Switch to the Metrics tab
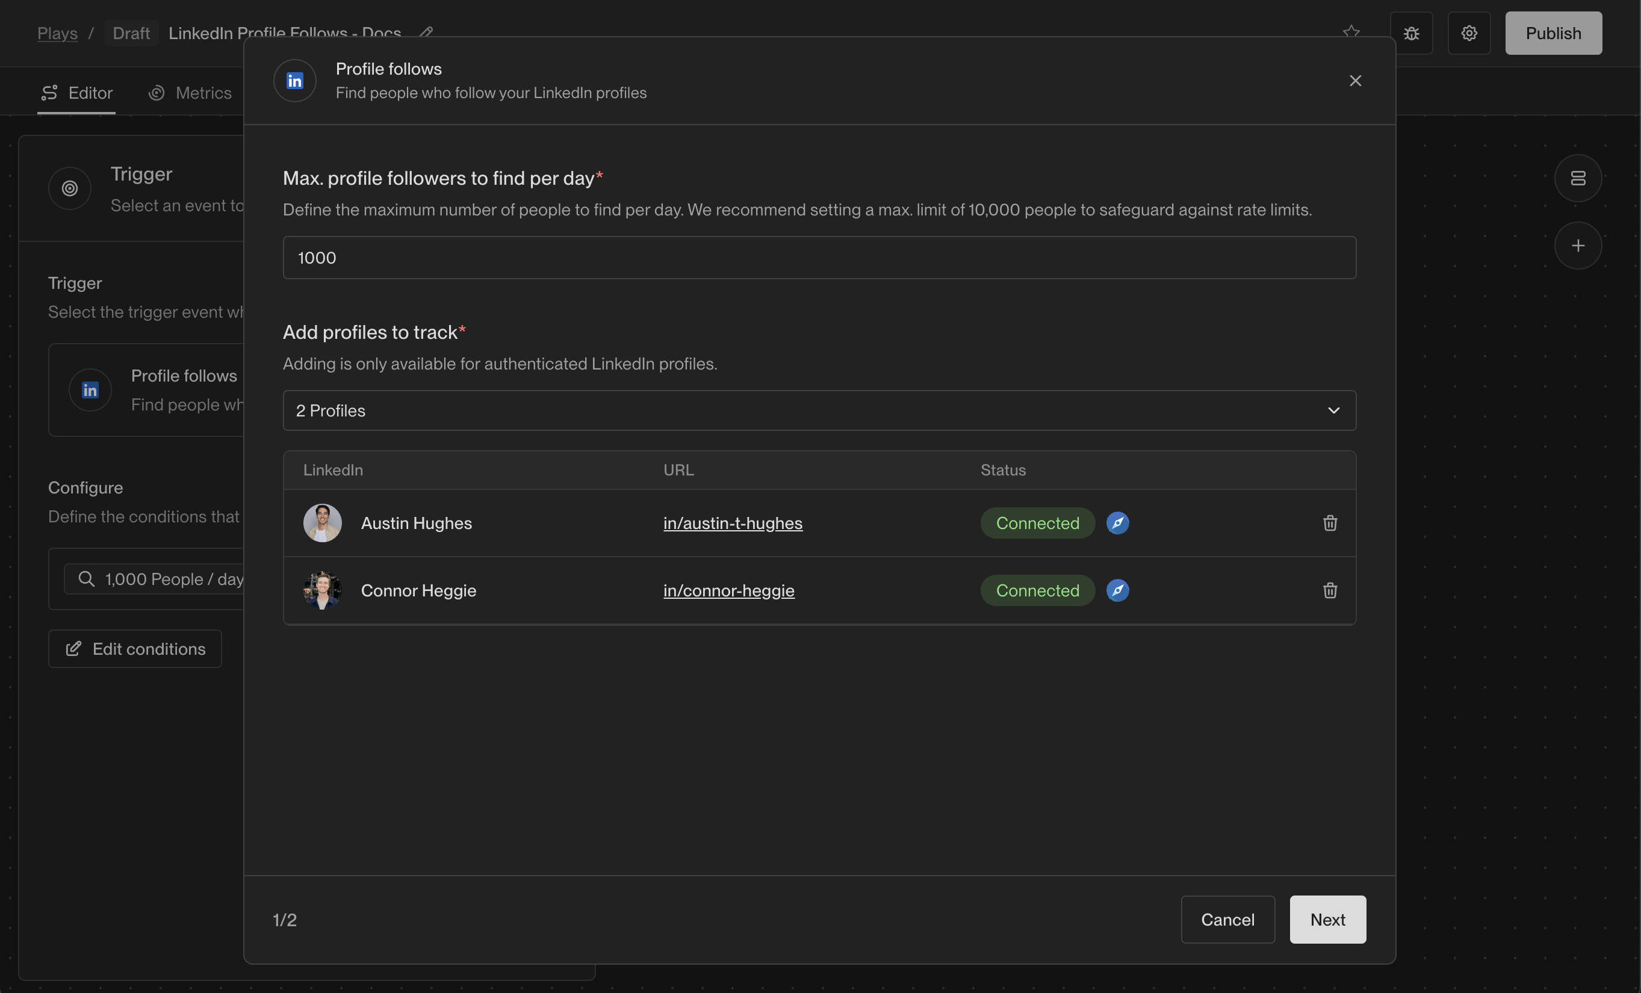 pos(190,93)
